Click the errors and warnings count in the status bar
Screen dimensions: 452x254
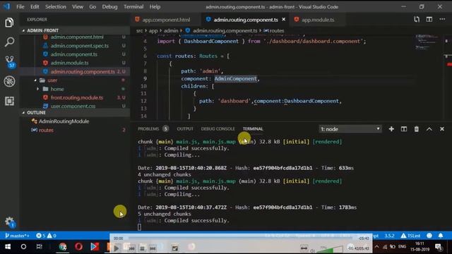46,236
